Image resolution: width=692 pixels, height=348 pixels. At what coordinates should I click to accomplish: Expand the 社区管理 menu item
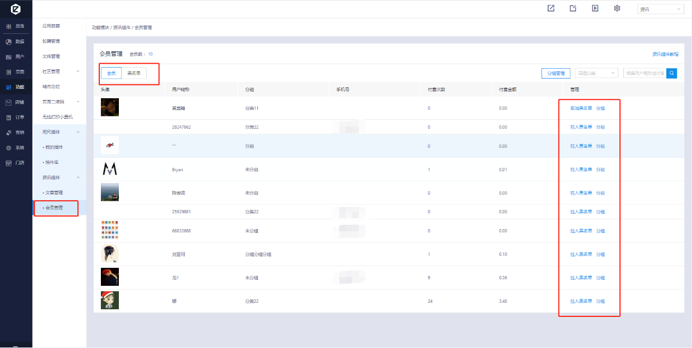click(x=59, y=71)
